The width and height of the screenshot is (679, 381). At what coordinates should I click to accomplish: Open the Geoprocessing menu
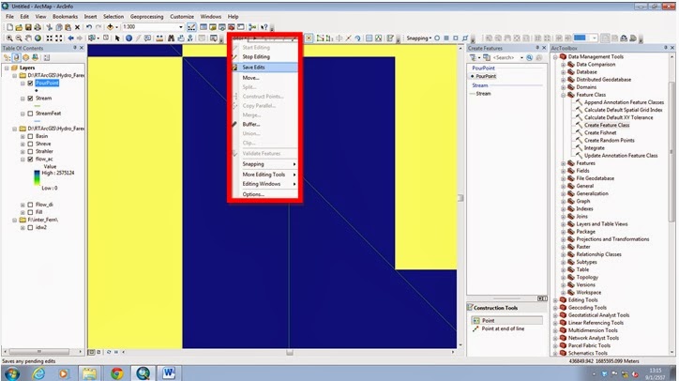click(x=147, y=17)
